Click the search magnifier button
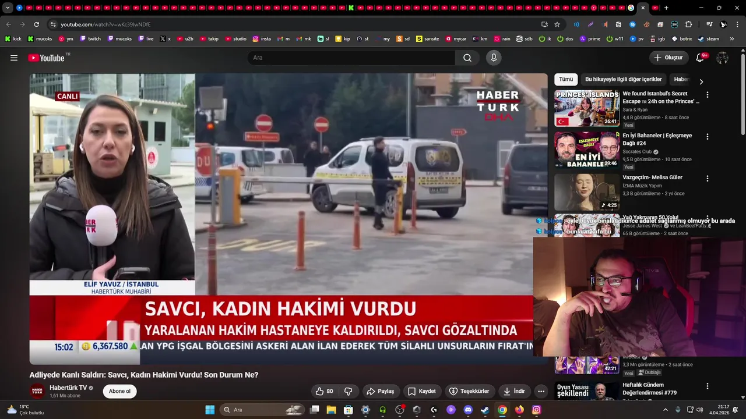The width and height of the screenshot is (746, 419). click(x=467, y=58)
